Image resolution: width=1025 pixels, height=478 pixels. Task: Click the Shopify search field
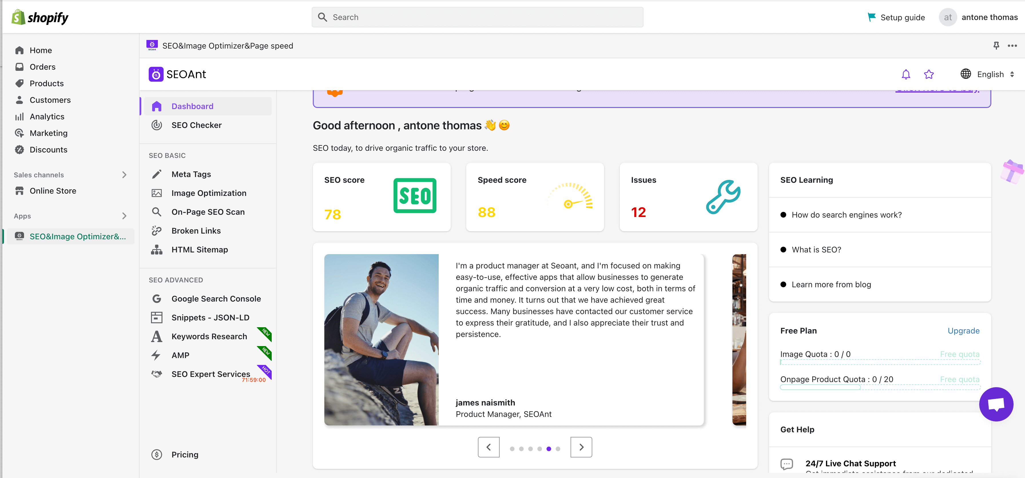[477, 17]
